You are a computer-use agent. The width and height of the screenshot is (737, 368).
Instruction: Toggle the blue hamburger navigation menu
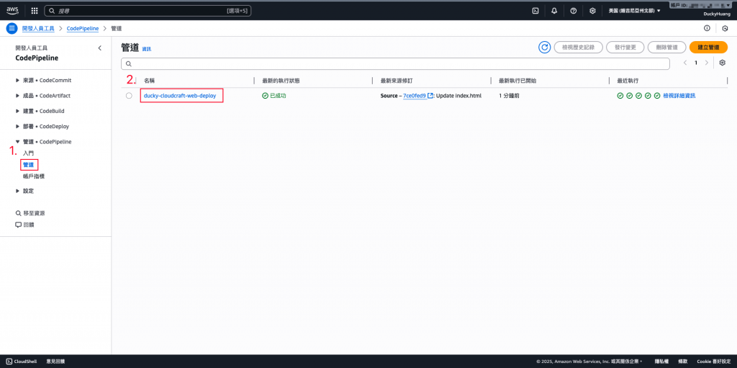12,28
